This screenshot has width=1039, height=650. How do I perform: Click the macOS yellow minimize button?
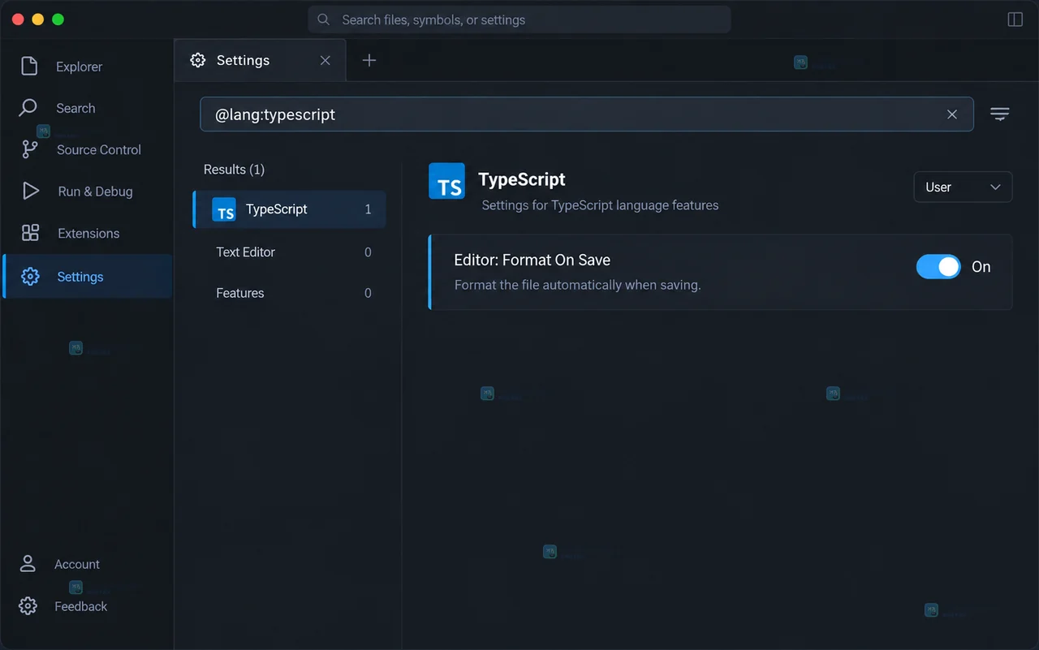[37, 19]
